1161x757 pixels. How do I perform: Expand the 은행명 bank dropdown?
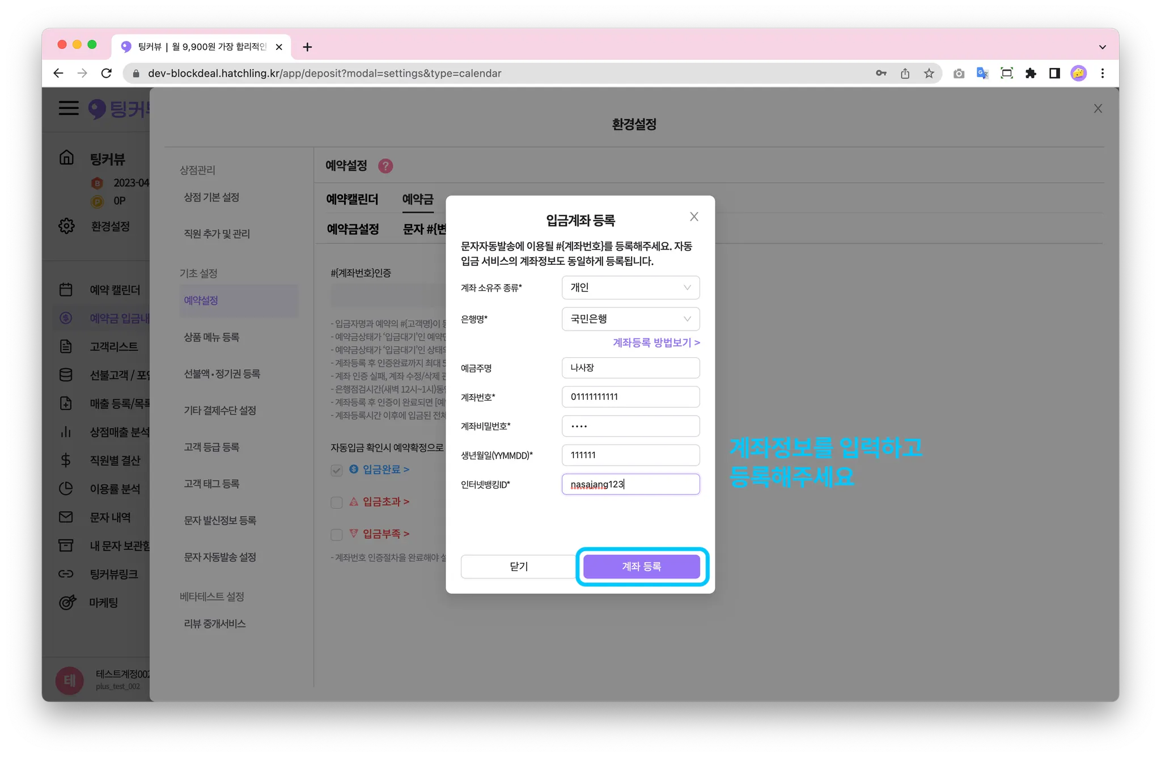click(630, 319)
